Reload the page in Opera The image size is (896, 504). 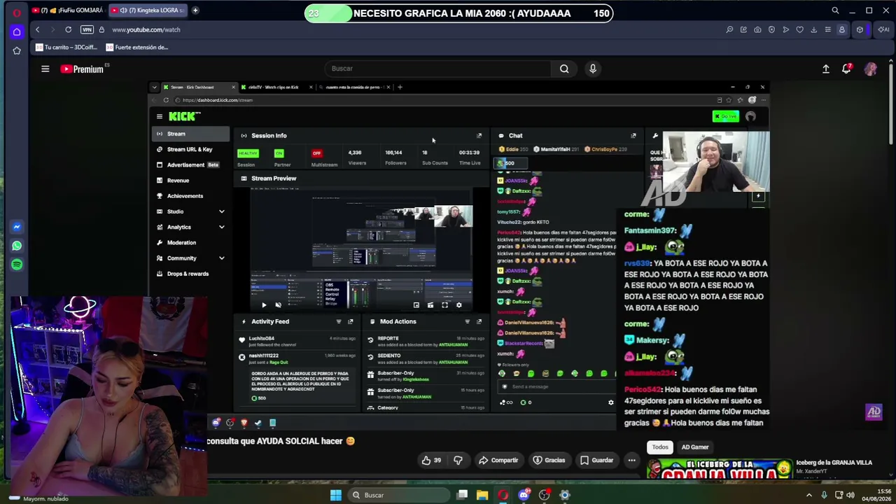coord(68,29)
